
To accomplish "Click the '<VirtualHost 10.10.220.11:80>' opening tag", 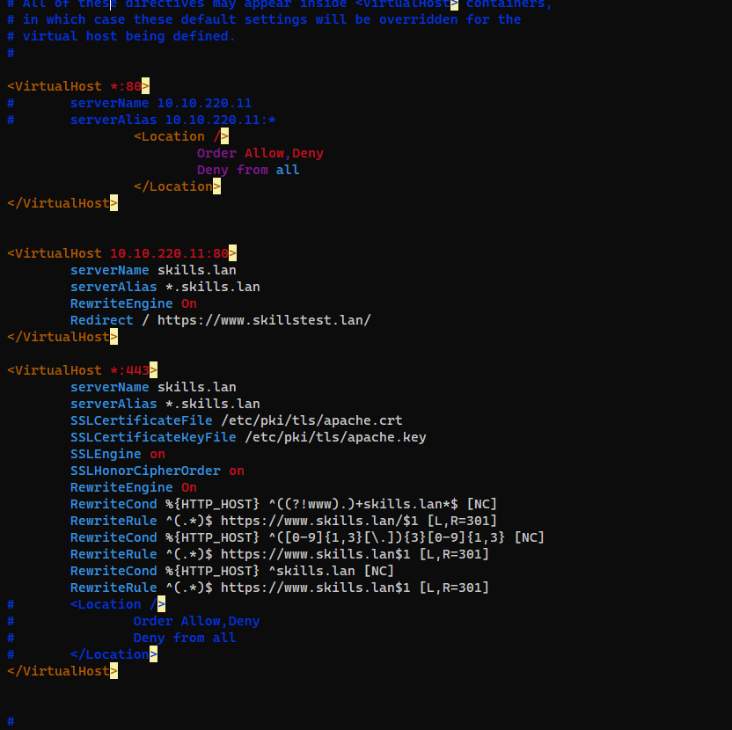I will tap(121, 253).
